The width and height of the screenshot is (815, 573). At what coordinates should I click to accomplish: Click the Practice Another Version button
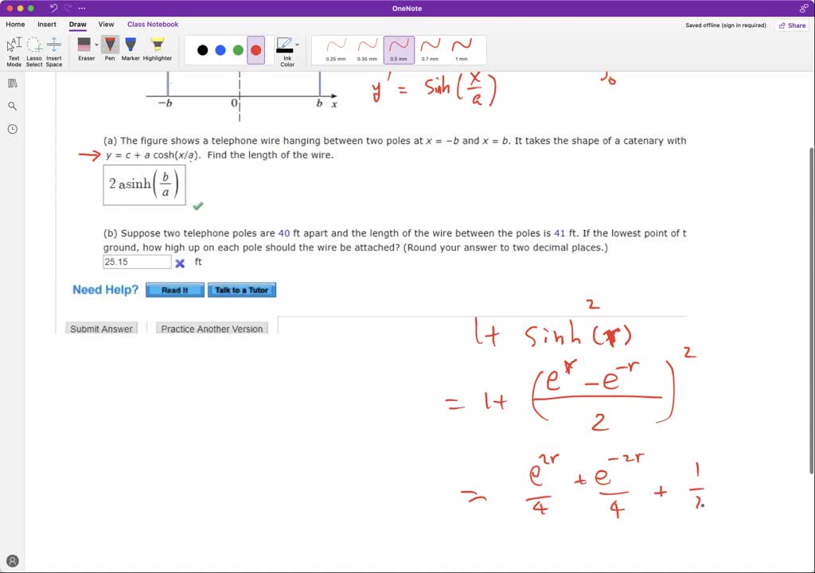pyautogui.click(x=212, y=328)
